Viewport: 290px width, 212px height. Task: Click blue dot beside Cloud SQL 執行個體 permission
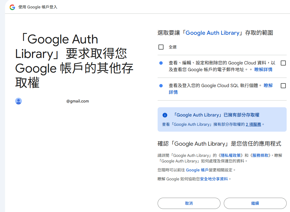pyautogui.click(x=161, y=86)
